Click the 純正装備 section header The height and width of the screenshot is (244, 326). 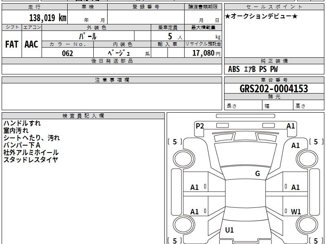pyautogui.click(x=274, y=61)
